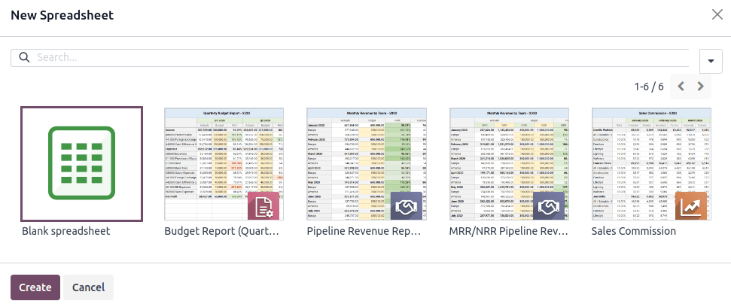
Task: Click the magnifying glass search icon
Action: [23, 58]
